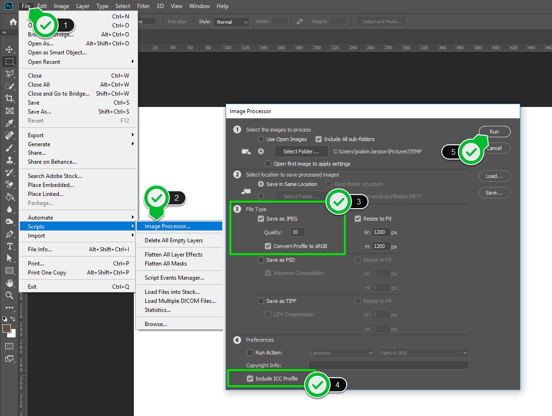The width and height of the screenshot is (552, 416).
Task: Select the Blur droplet tool
Action: (x=9, y=209)
